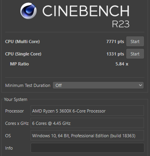Click the dropdown chevron next to Off
The width and height of the screenshot is (150, 156).
(140, 85)
